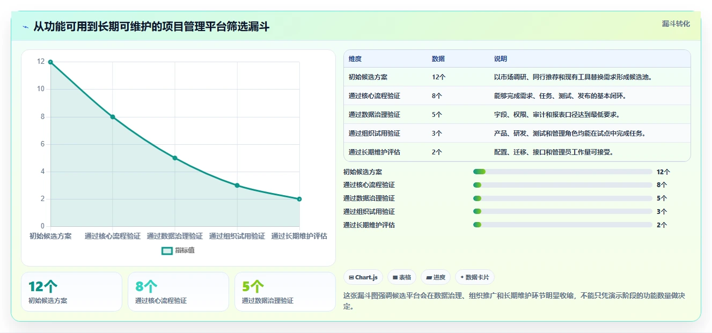Image resolution: width=712 pixels, height=333 pixels.
Task: Select the 数据卡片 tag chip
Action: [475, 277]
